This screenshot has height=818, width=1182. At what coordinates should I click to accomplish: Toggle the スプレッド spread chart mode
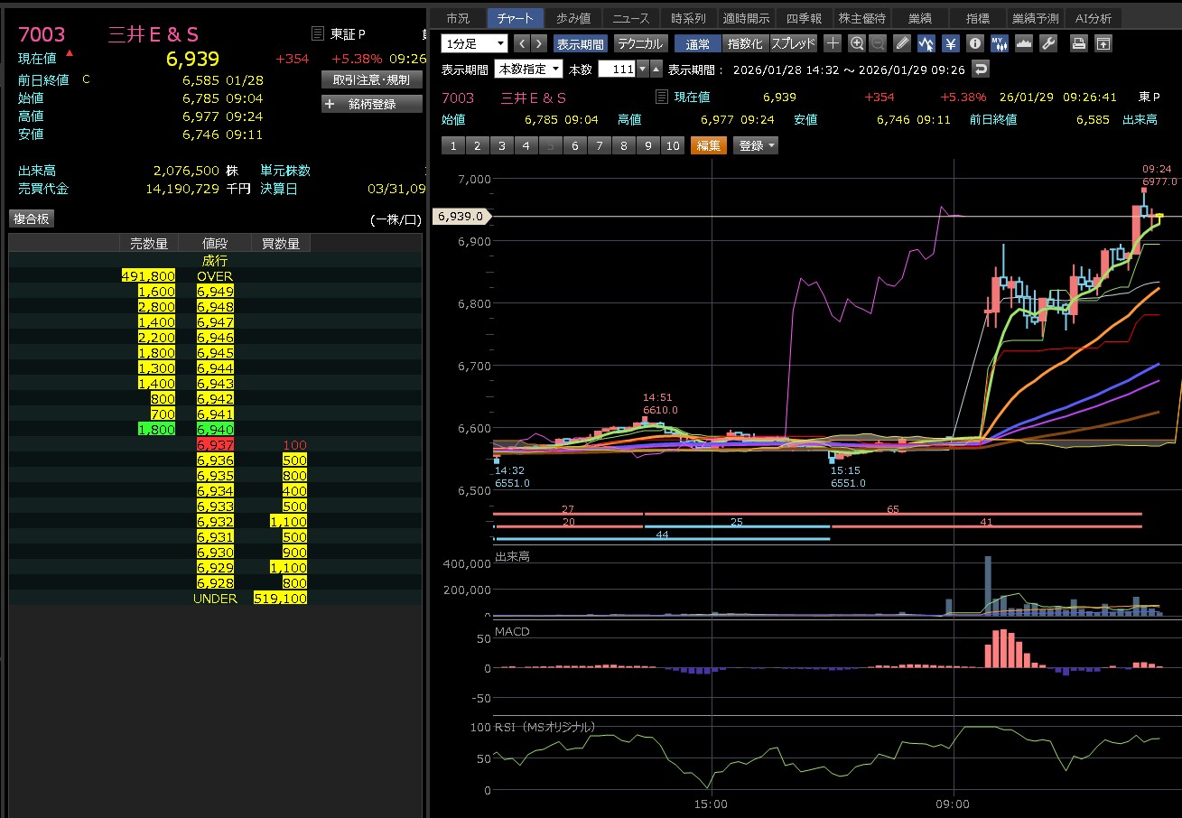pyautogui.click(x=793, y=43)
